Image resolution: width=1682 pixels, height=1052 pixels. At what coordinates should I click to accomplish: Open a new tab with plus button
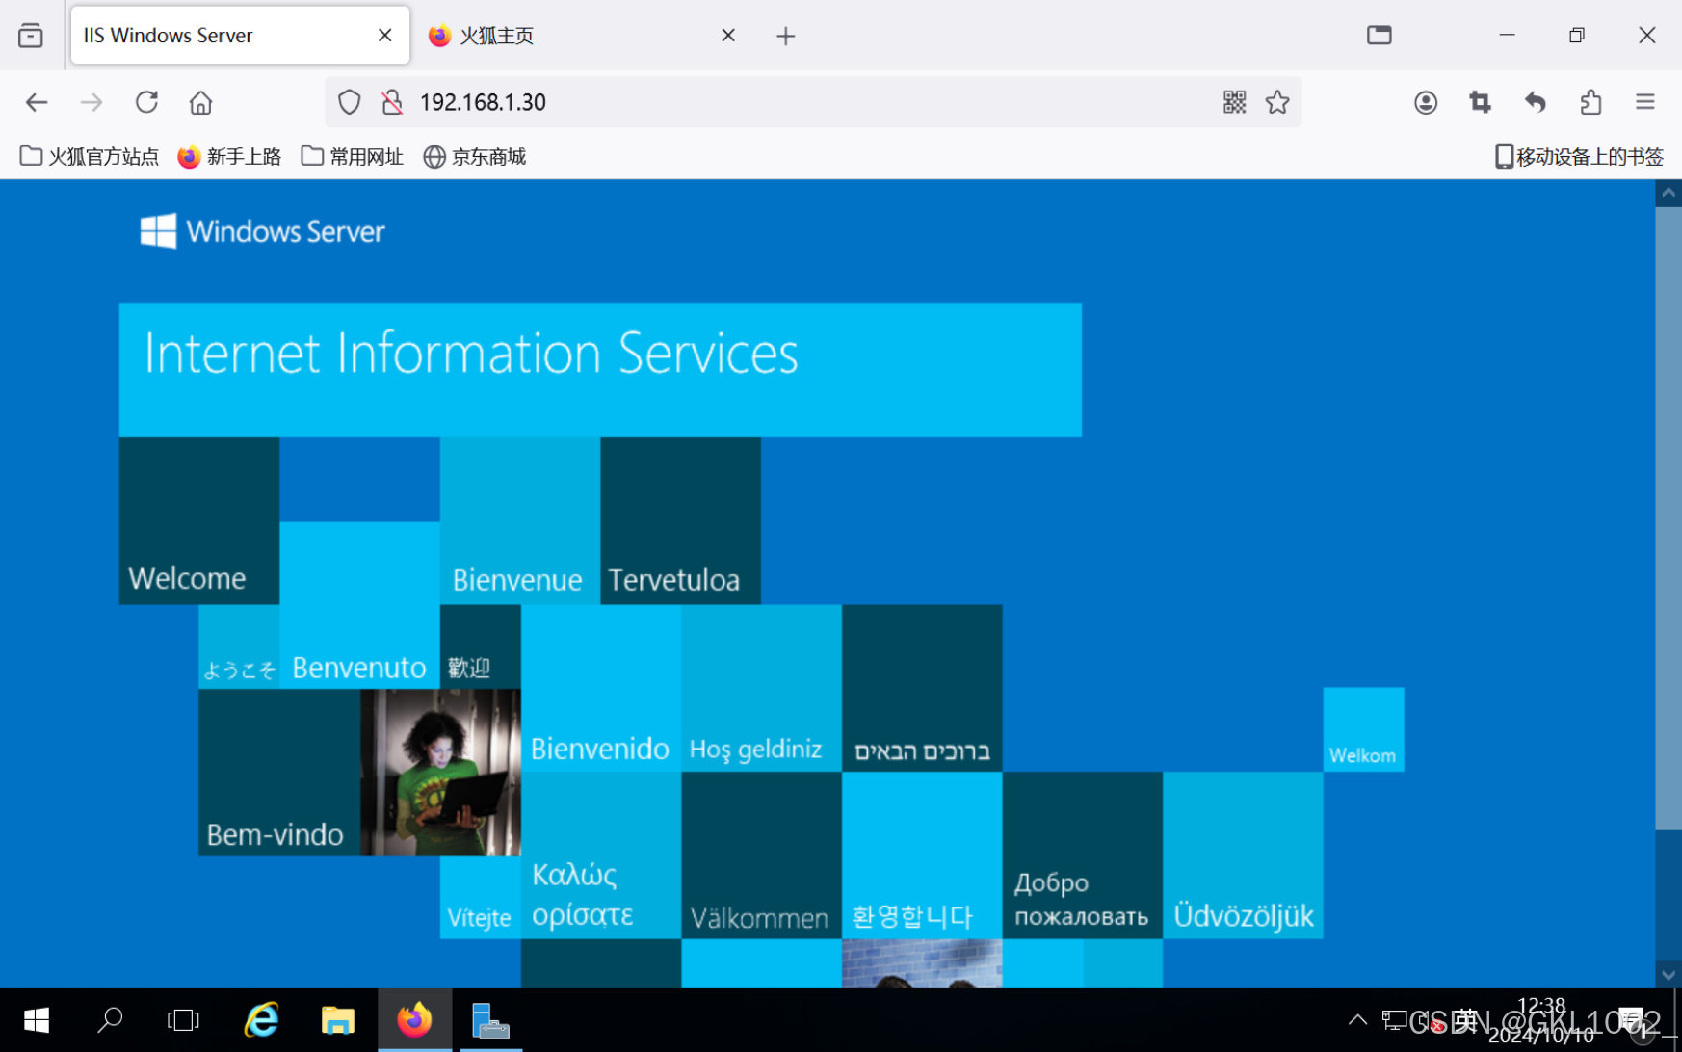pos(786,36)
